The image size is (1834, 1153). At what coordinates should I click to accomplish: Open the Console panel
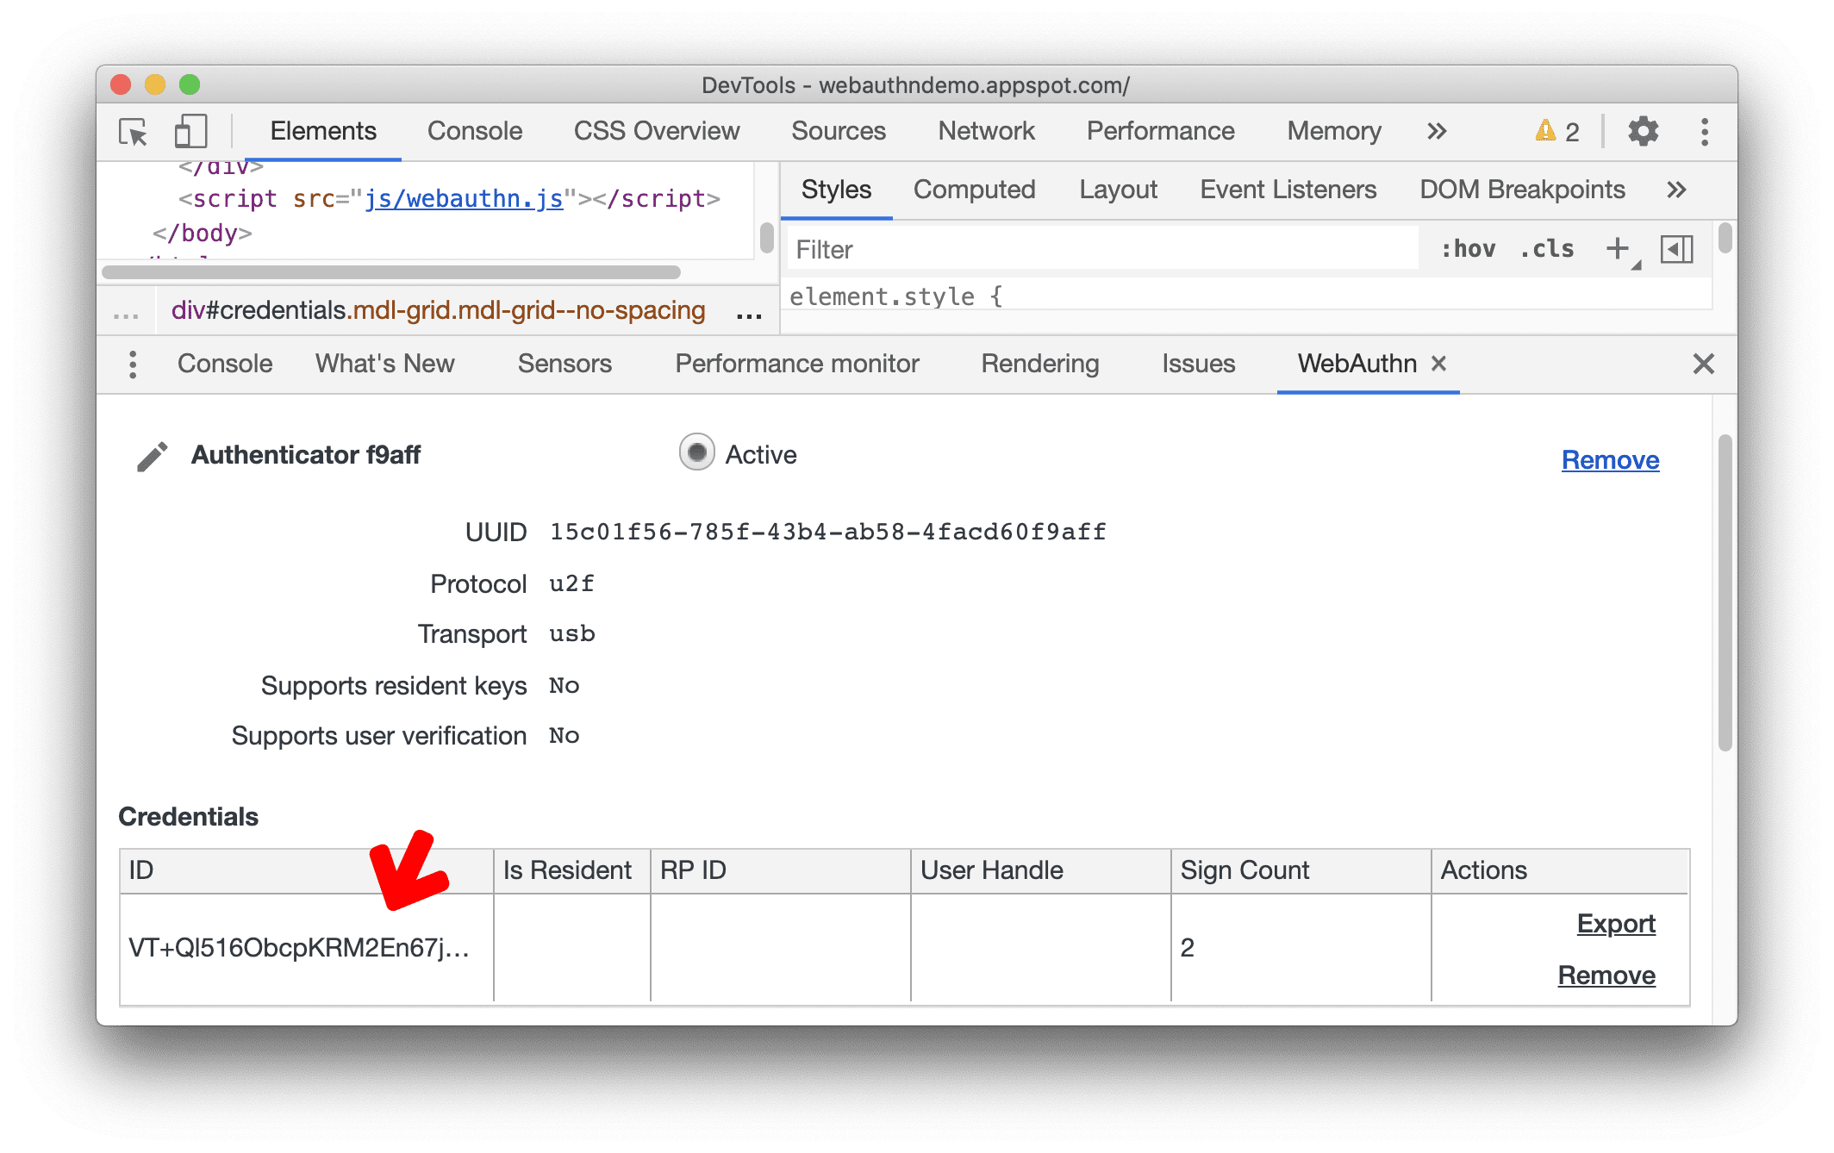pos(474,129)
